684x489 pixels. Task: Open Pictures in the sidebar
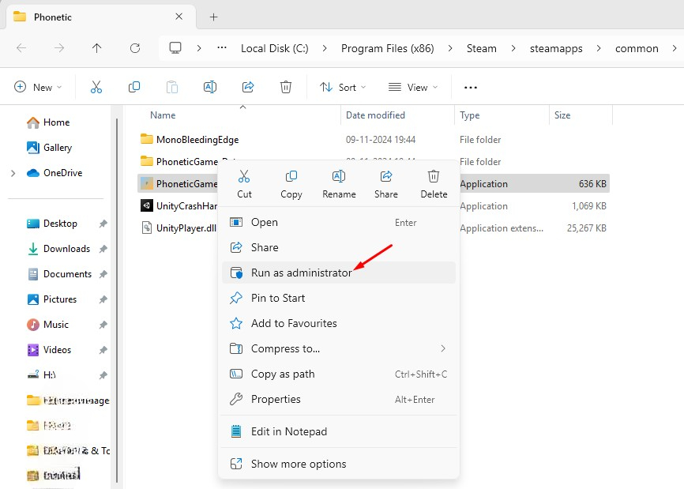(52, 299)
